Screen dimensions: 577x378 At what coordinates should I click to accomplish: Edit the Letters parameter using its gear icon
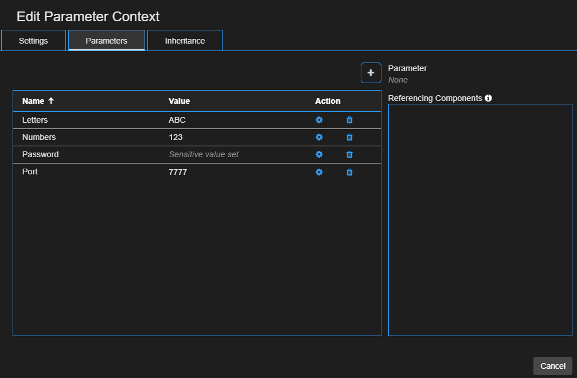pyautogui.click(x=319, y=120)
